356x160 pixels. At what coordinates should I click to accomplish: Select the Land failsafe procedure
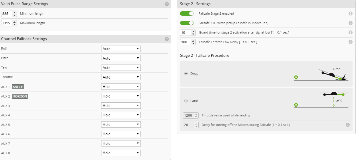[186, 101]
